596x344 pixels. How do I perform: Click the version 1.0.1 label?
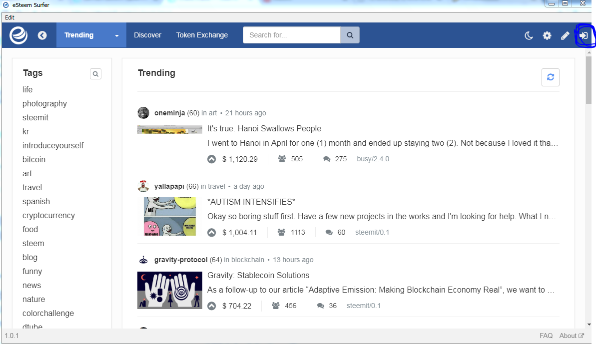coord(12,336)
